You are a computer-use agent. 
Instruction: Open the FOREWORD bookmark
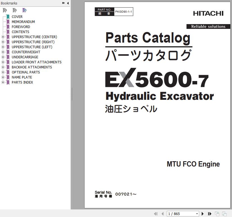[21, 27]
